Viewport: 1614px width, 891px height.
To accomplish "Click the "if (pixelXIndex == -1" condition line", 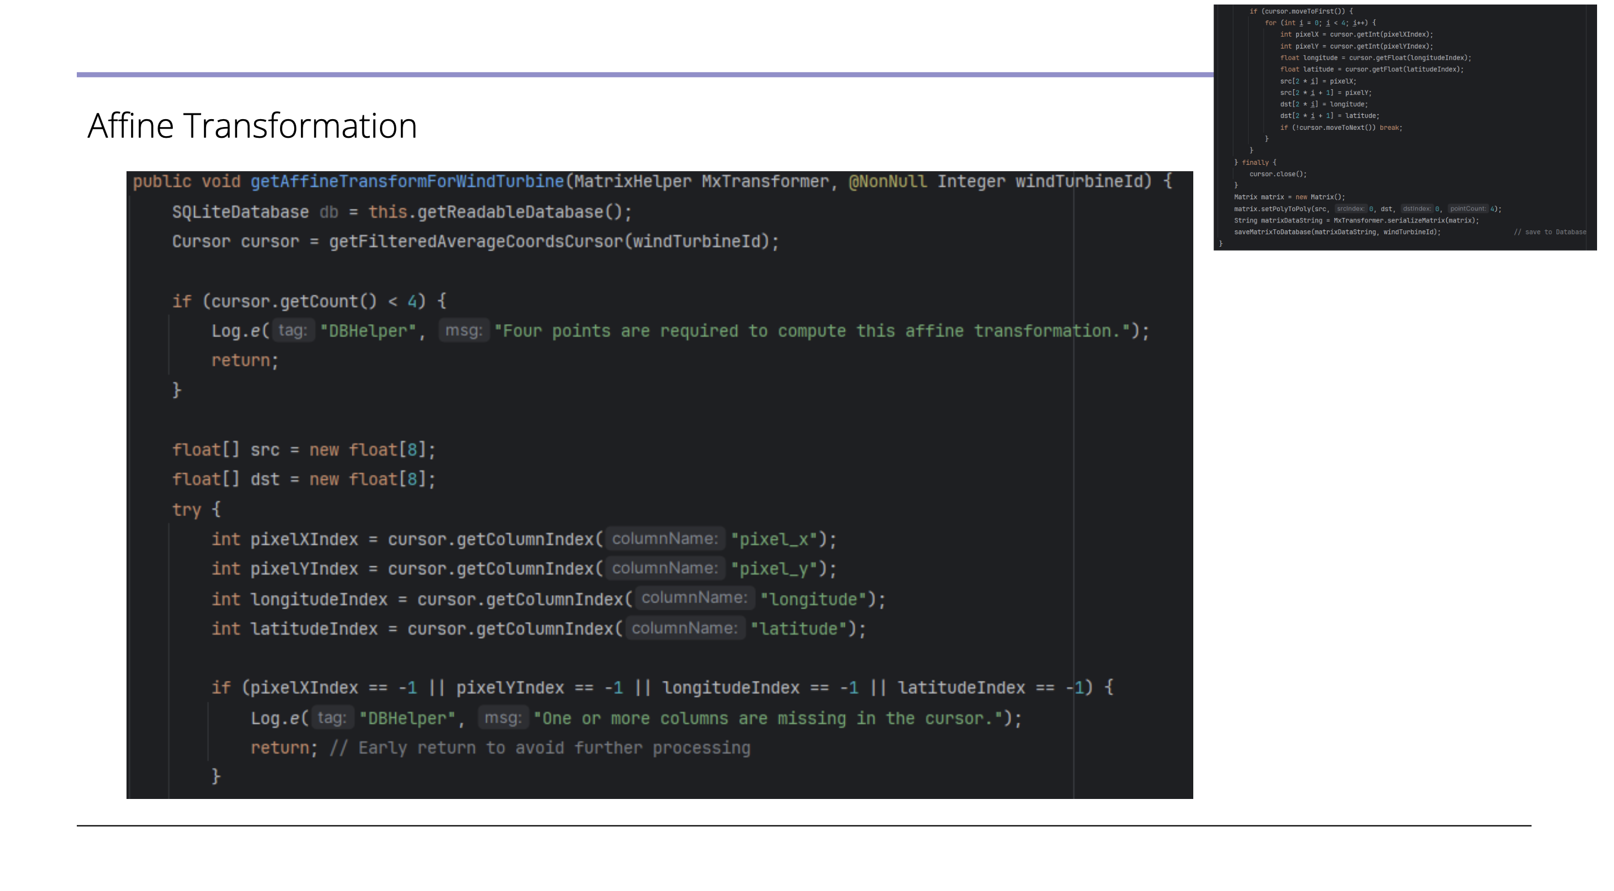I will (x=662, y=688).
